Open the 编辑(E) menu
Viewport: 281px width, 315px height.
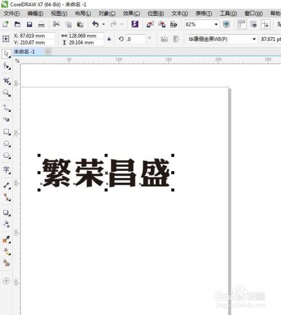[x=35, y=13]
